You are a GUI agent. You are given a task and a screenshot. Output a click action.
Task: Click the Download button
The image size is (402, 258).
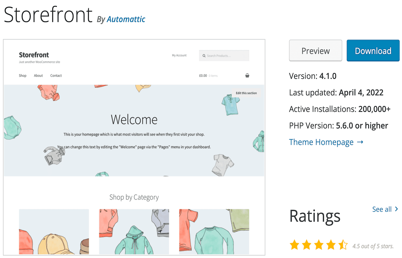click(x=373, y=50)
